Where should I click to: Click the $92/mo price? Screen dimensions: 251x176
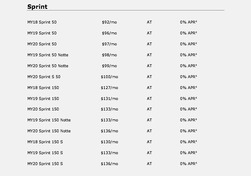click(x=109, y=22)
